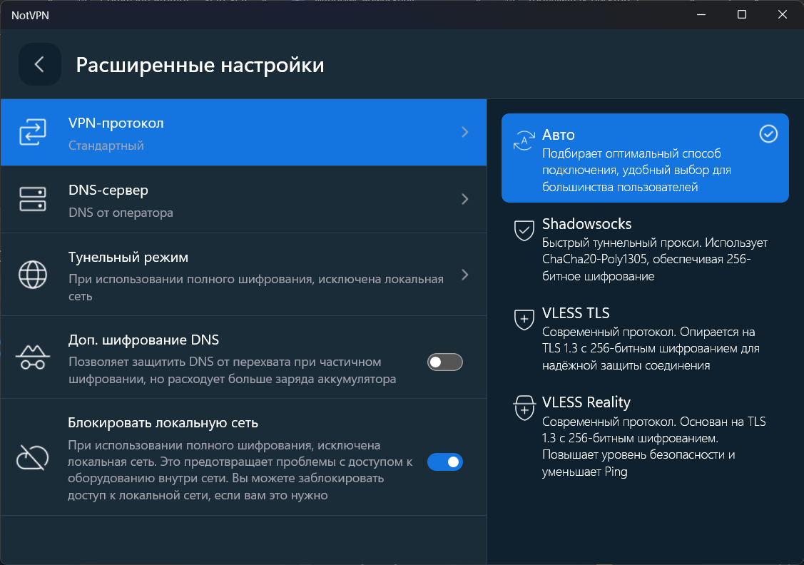Select the Тунельный режим settings row
Screen dimensions: 804x565
pyautogui.click(x=243, y=275)
